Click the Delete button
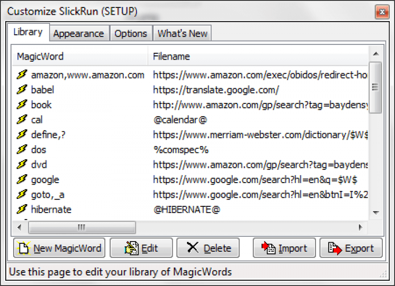 208,248
